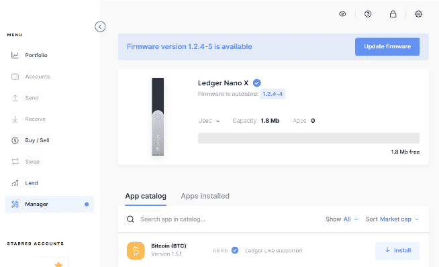Image resolution: width=439 pixels, height=267 pixels.
Task: Click the blue notification dot on Manager
Action: [87, 205]
